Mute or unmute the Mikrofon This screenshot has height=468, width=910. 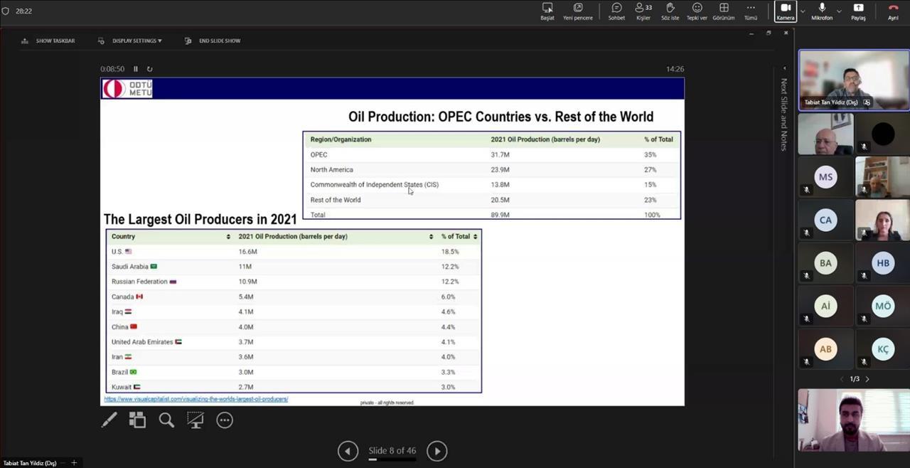pos(822,11)
